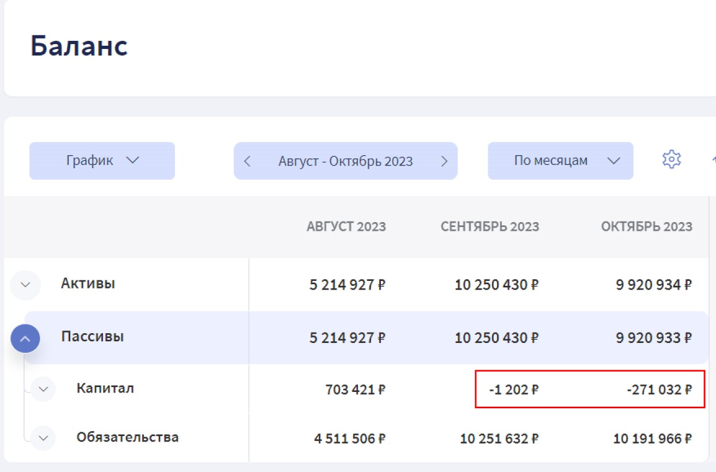Screen dimensions: 716x472
Task: Go to next period with right arrow
Action: tap(444, 161)
